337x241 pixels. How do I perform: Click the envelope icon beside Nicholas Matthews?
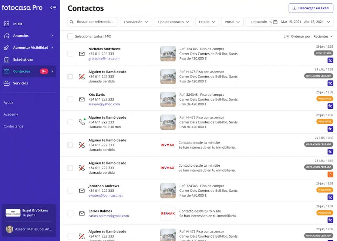pyautogui.click(x=82, y=54)
